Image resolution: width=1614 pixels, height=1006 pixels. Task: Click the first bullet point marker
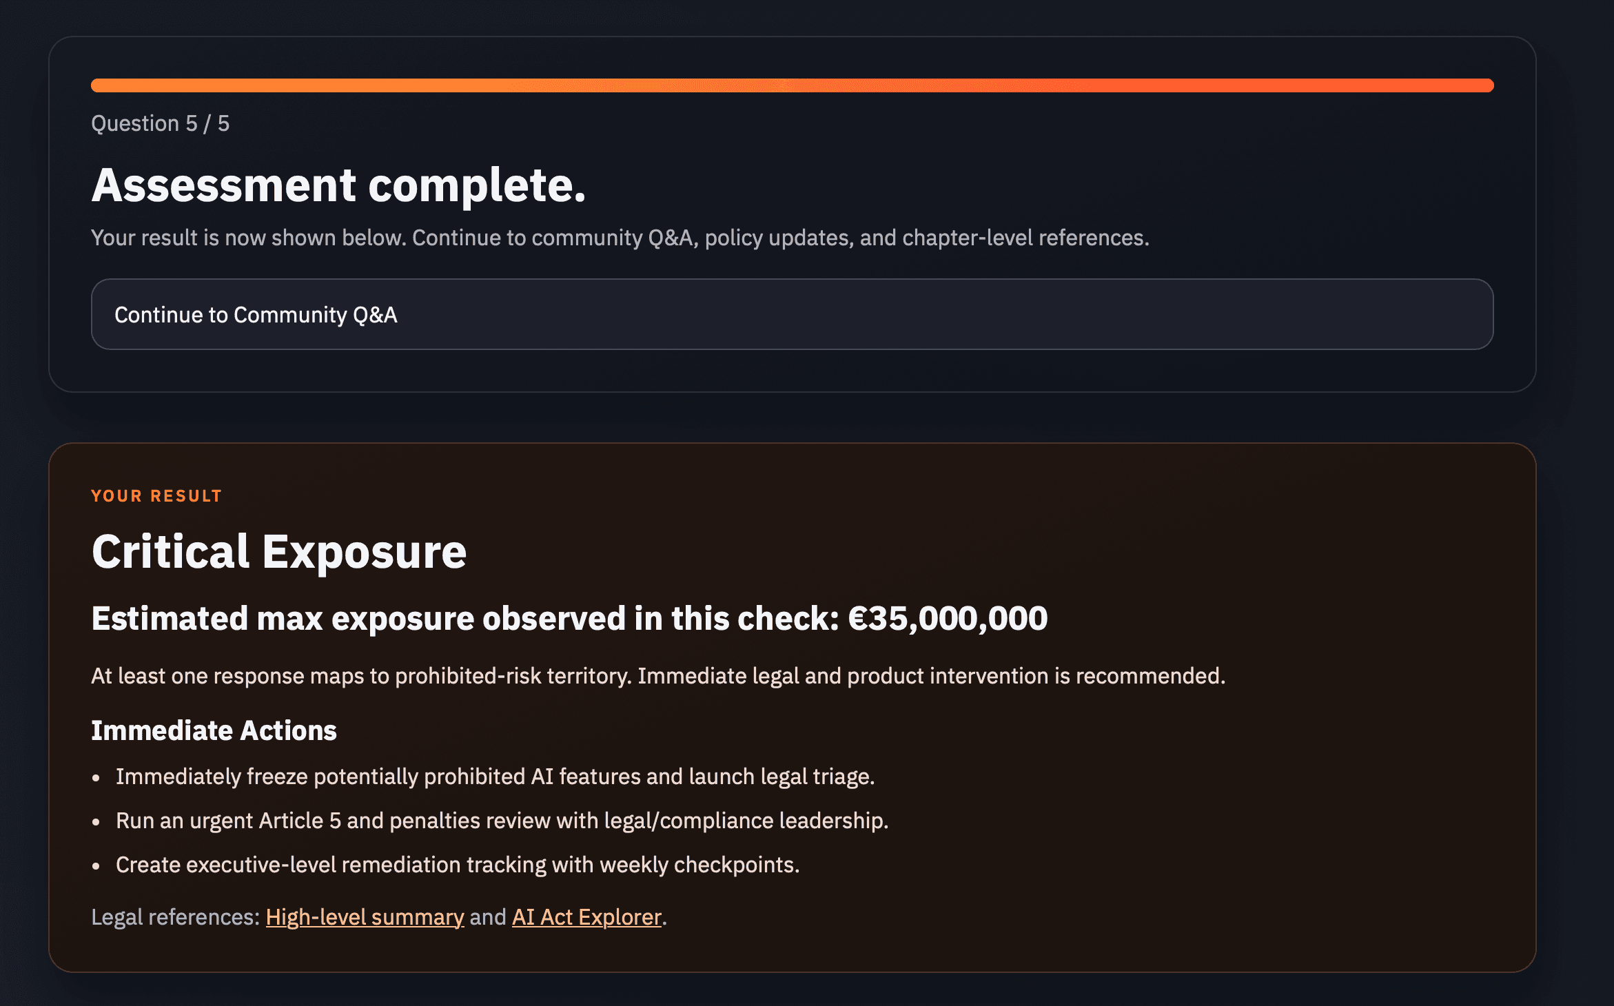pyautogui.click(x=97, y=777)
